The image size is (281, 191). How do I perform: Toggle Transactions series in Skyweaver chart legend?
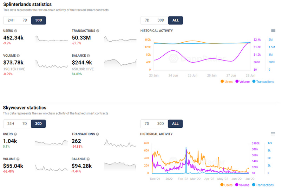click(x=263, y=185)
